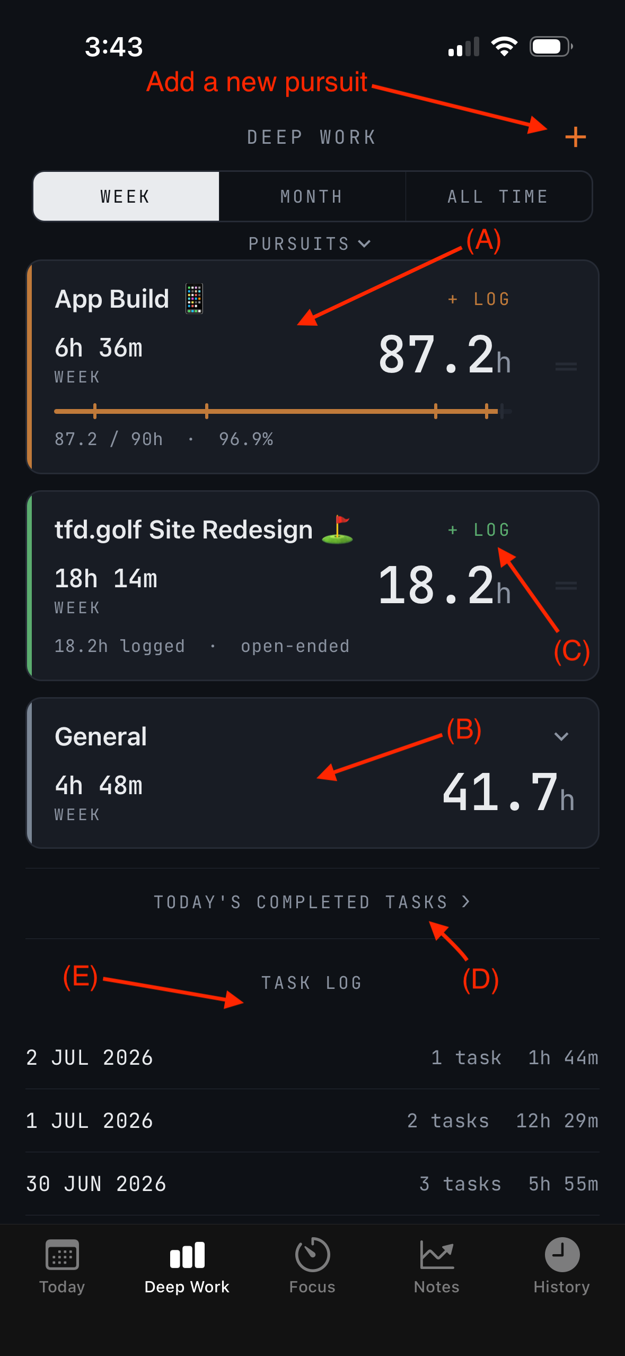
Task: Click the App Build progress bar
Action: (283, 411)
